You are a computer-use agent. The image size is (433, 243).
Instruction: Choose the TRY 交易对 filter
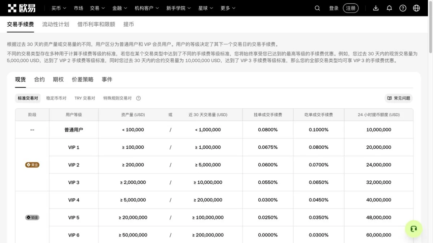85,98
